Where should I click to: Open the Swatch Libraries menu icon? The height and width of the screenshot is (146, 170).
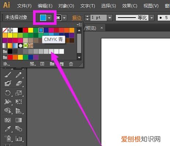tap(7, 64)
